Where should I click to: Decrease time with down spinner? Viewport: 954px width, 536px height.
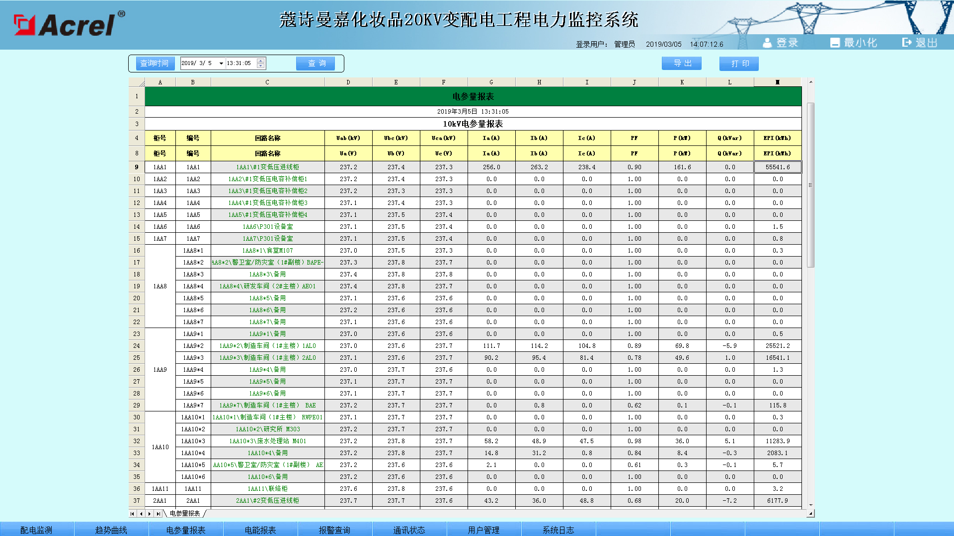(261, 66)
